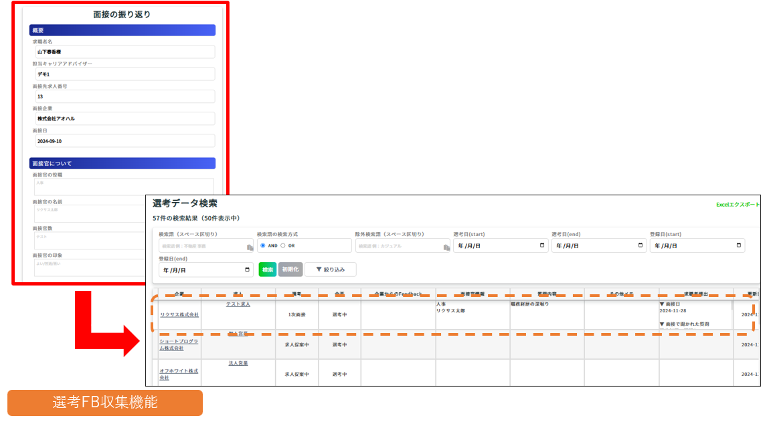Open calendar picker for 選考日(start)
This screenshot has height=422, width=767.
(x=542, y=245)
